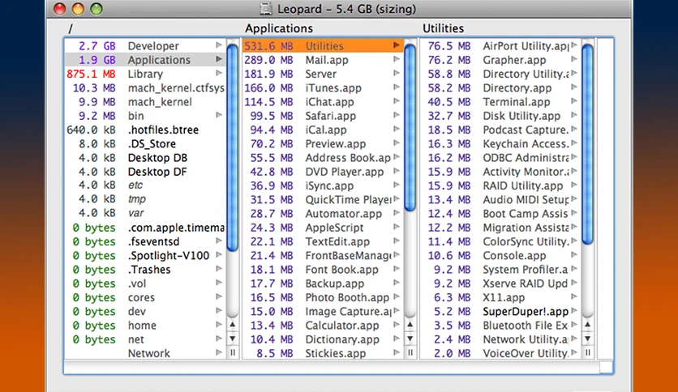Expand the X11.app disclosure arrow
The height and width of the screenshot is (392, 678).
click(x=574, y=296)
